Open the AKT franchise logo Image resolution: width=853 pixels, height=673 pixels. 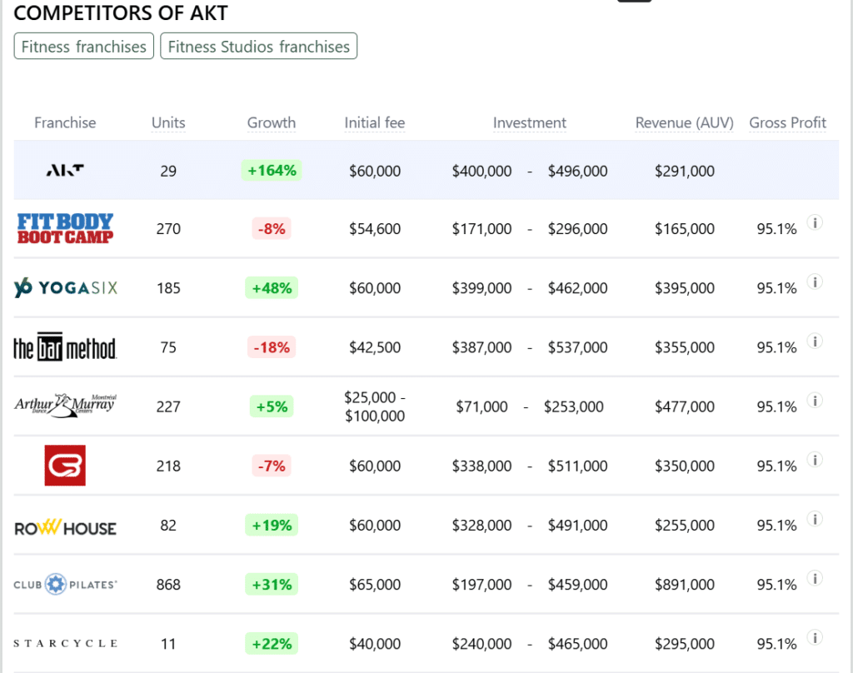click(x=65, y=170)
